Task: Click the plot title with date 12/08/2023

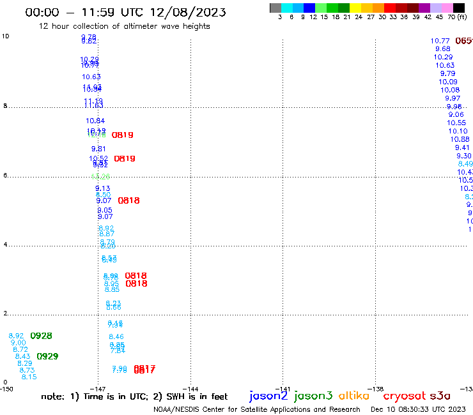Action: [x=125, y=12]
